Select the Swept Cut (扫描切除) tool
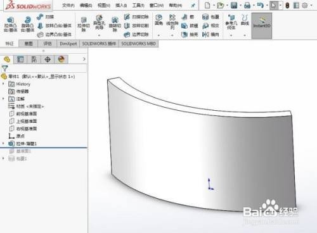This screenshot has width=317, height=233. [136, 17]
